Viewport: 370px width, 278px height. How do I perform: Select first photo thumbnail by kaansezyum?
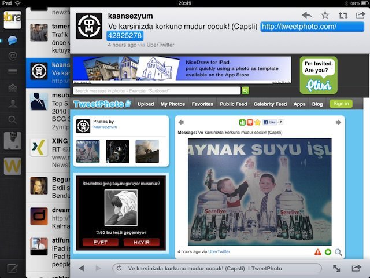[x=88, y=151]
